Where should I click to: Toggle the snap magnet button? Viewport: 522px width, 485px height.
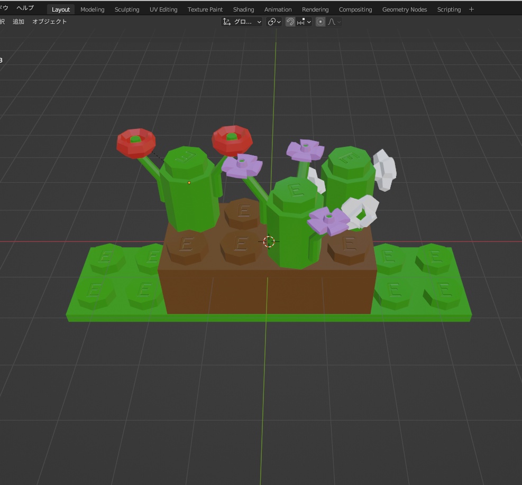(x=290, y=22)
